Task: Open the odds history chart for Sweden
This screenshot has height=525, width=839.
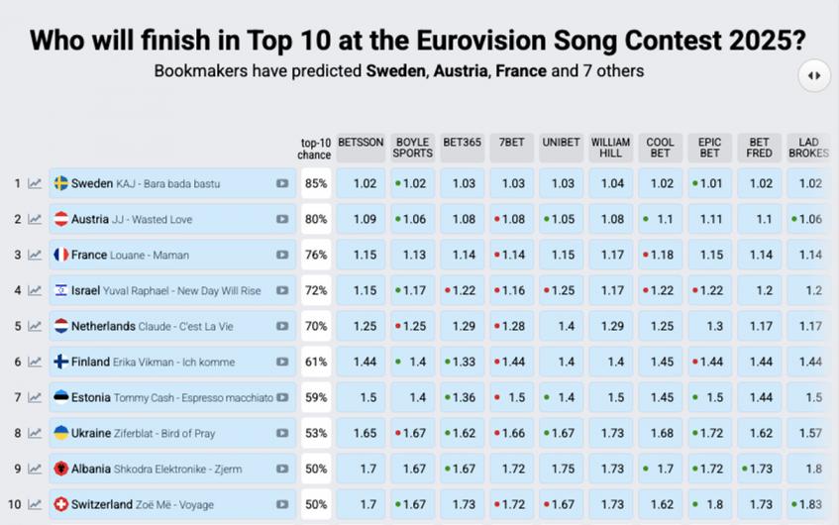Action: point(35,183)
